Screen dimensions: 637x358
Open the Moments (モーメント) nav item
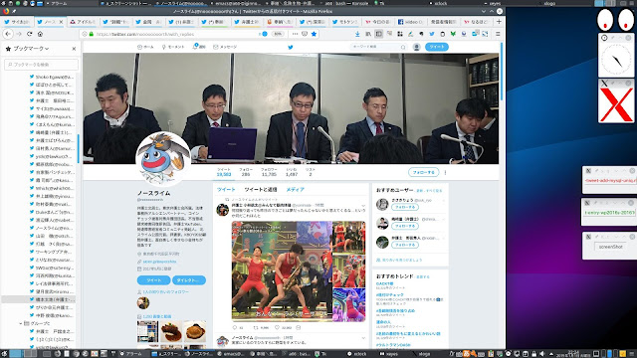173,47
